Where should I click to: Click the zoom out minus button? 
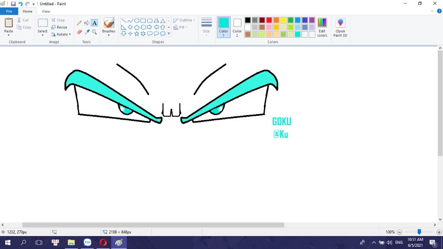(399, 232)
